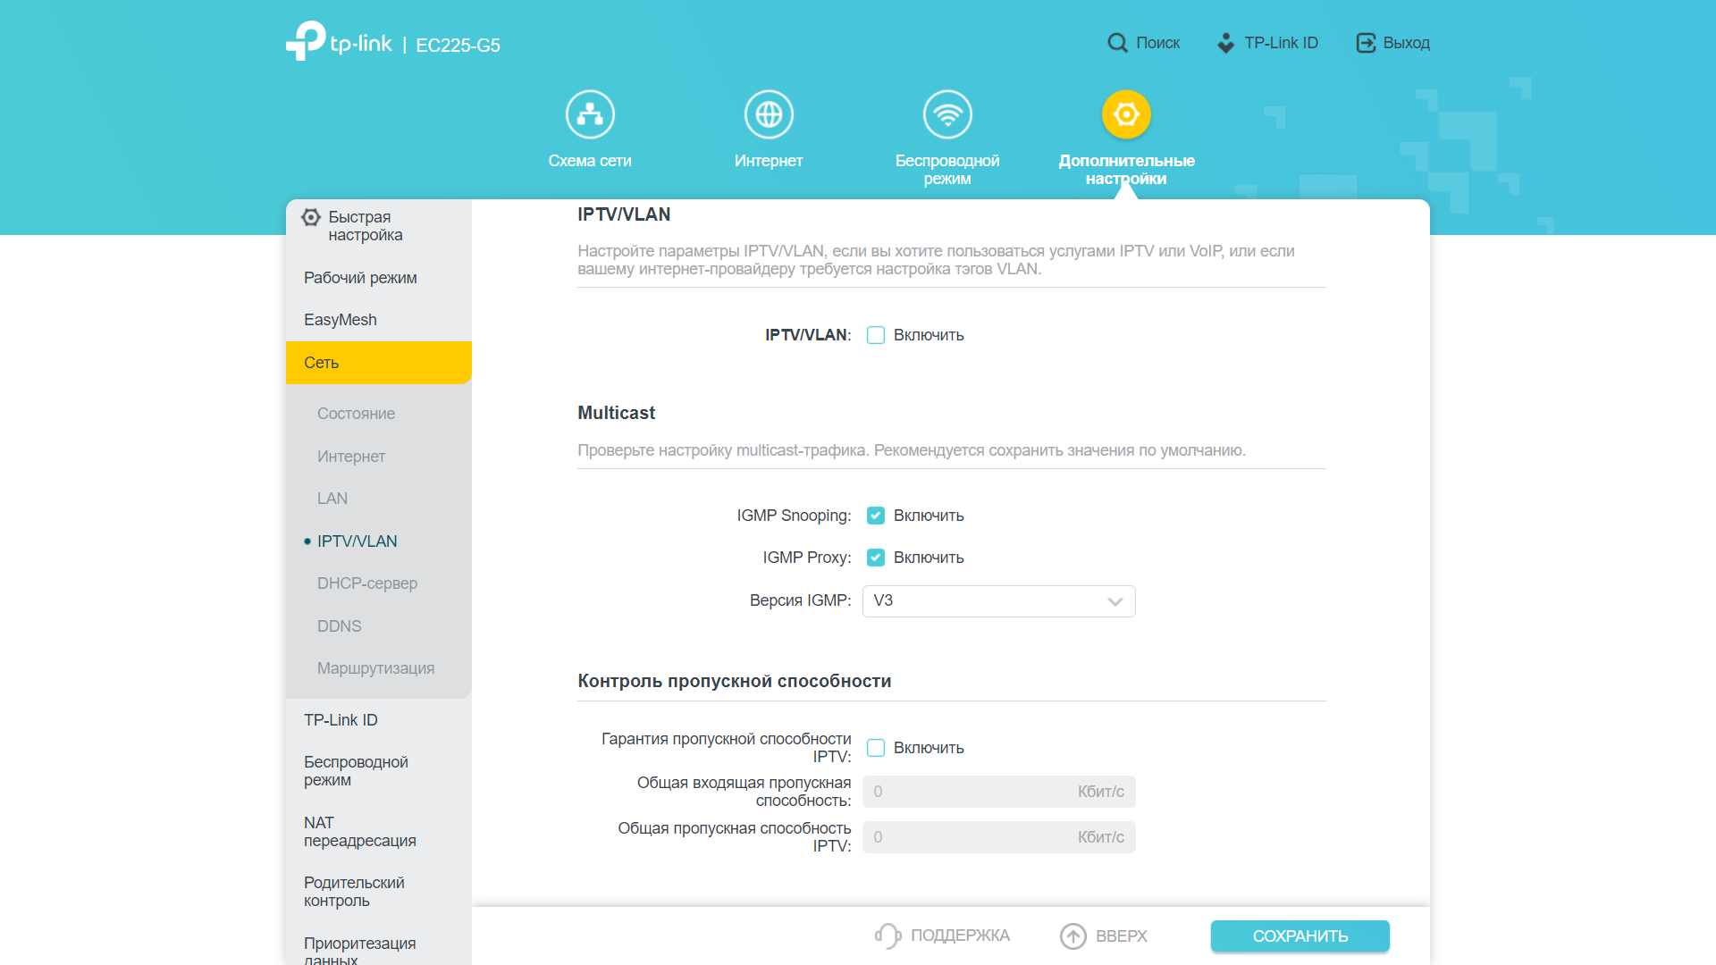Enable Гарантия пропускной способности IPTV checkbox

(876, 748)
